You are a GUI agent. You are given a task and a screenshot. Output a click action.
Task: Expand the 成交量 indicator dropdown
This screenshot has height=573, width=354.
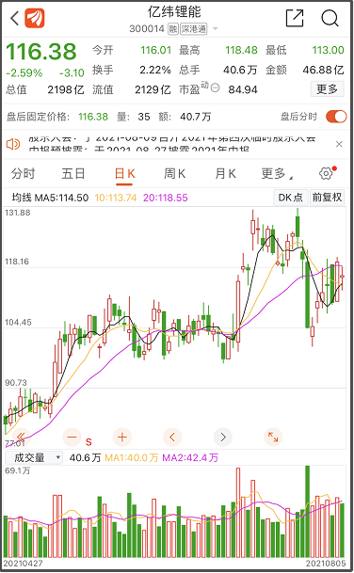click(34, 457)
